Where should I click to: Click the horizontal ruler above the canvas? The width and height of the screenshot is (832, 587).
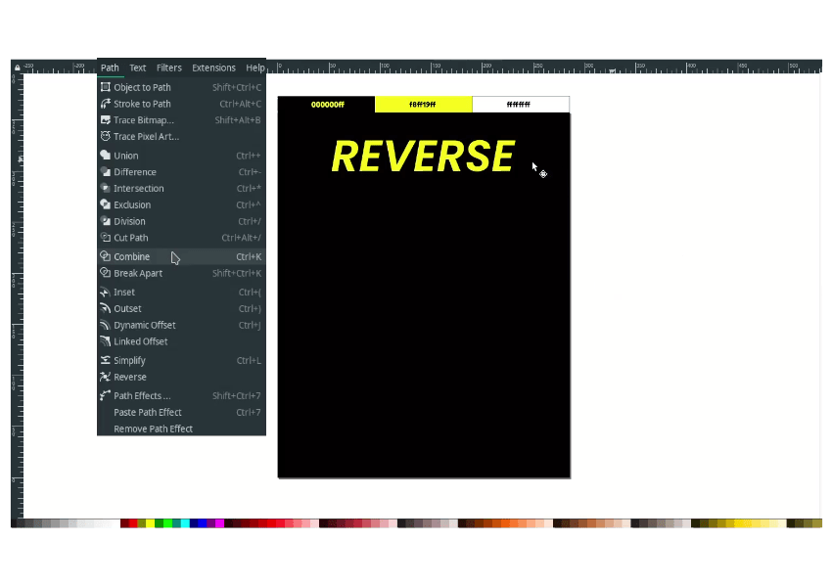click(x=544, y=68)
